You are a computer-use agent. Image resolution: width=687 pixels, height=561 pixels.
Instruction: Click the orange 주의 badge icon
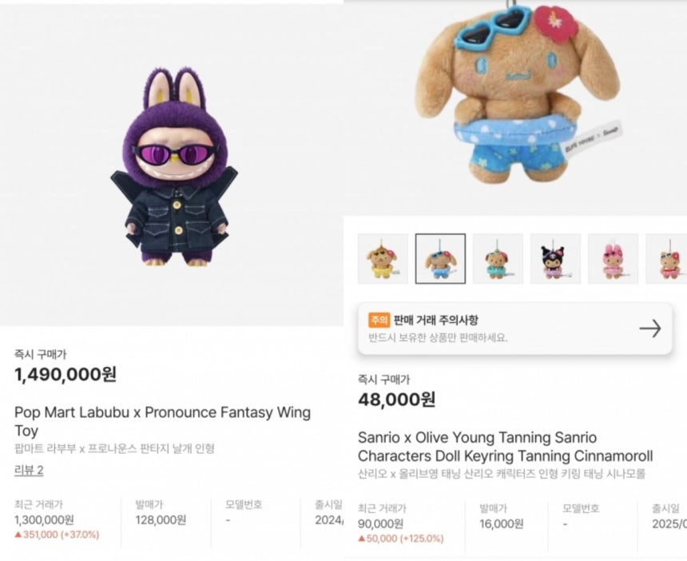379,320
